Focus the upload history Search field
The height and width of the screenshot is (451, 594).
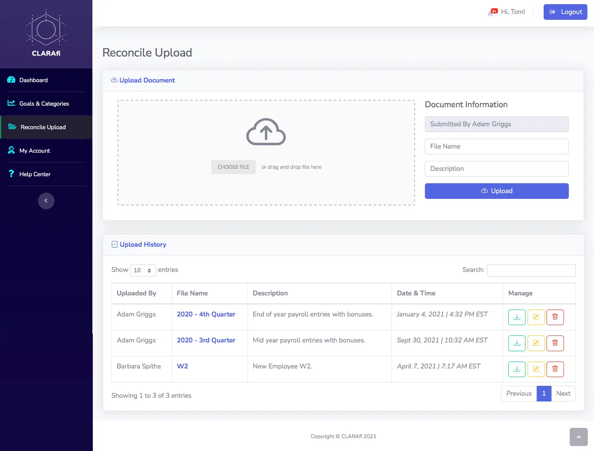531,270
